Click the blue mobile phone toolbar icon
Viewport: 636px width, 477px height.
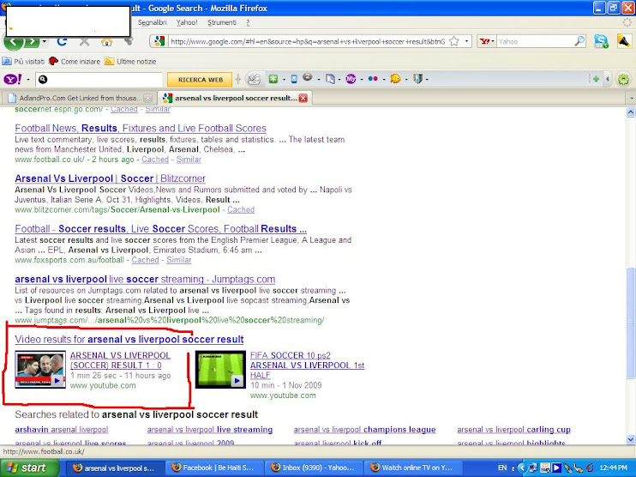tap(295, 79)
